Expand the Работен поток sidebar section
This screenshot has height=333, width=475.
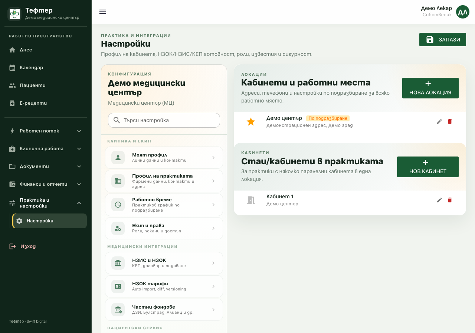click(46, 131)
